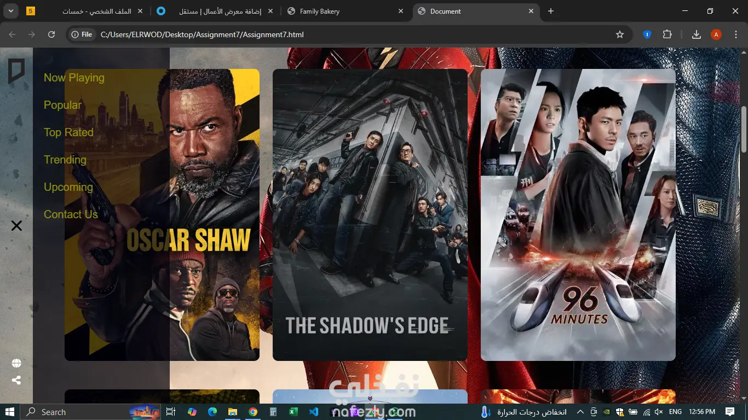Viewport: 748px width, 420px height.
Task: Reload the page
Action: 51,34
